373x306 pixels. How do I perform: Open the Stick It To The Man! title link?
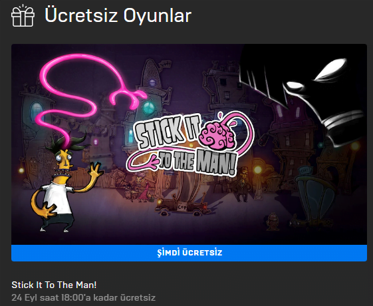pos(54,285)
